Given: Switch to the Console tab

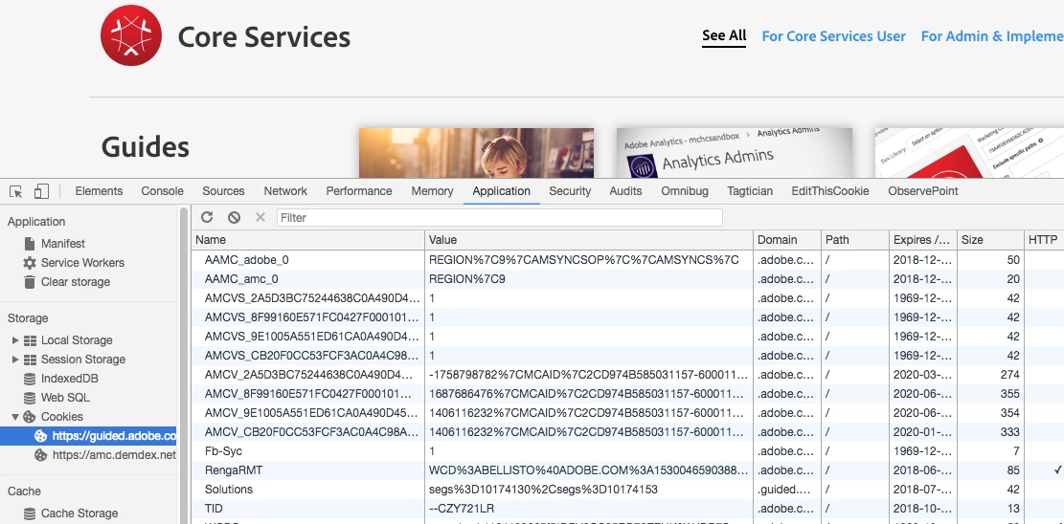Looking at the screenshot, I should (162, 191).
